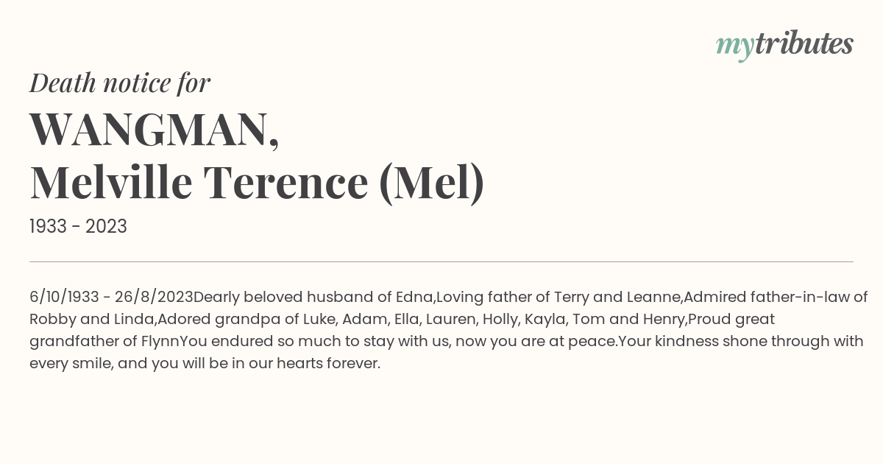The height and width of the screenshot is (464, 883).
Task: Click the words 'every smile'
Action: [71, 364]
